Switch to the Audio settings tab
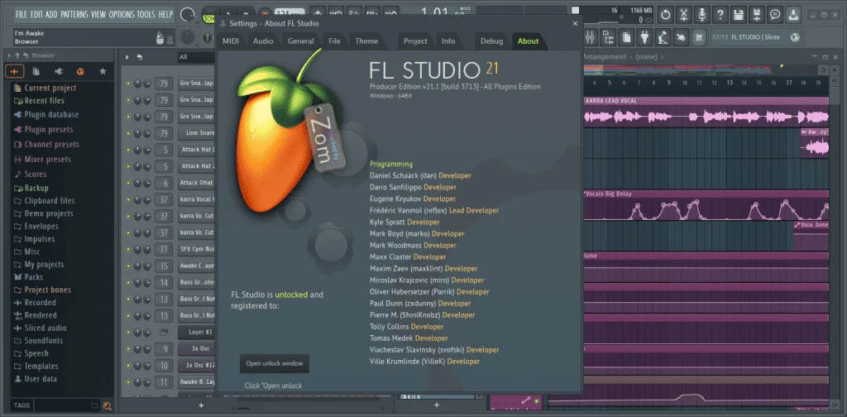Viewport: 847px width, 417px height. tap(263, 41)
